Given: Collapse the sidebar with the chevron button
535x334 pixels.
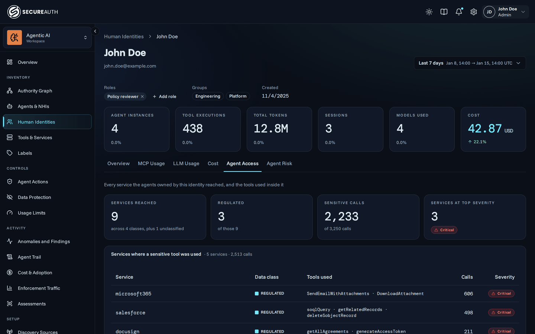Looking at the screenshot, I should point(95,31).
